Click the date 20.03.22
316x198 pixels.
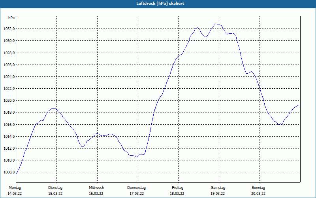258,194
